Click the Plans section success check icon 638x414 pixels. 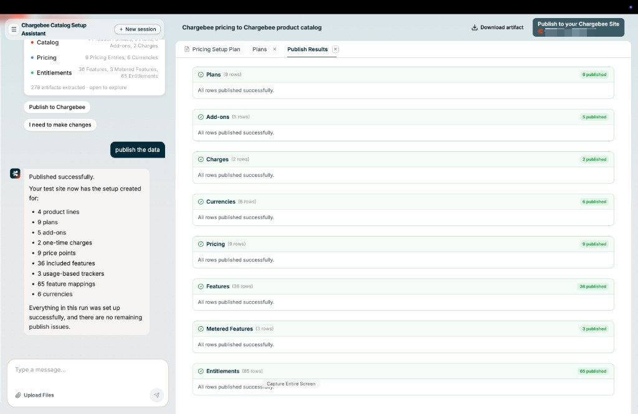coord(201,75)
